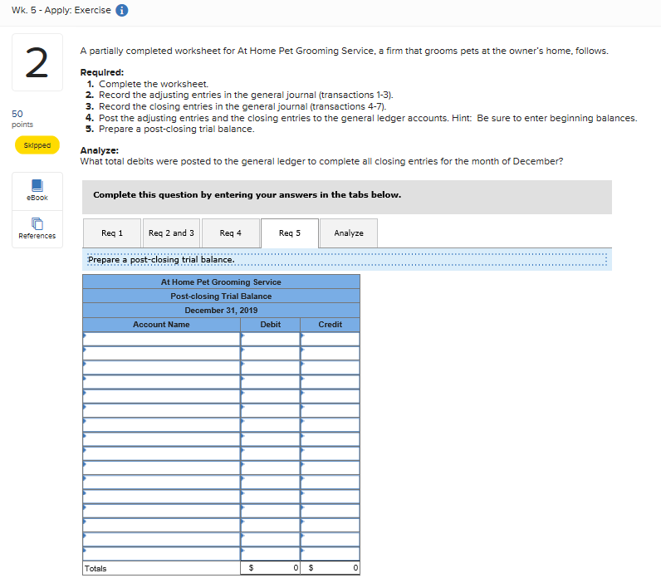Expand the first Account Name dropdown cell
661x578 pixels.
[x=161, y=339]
